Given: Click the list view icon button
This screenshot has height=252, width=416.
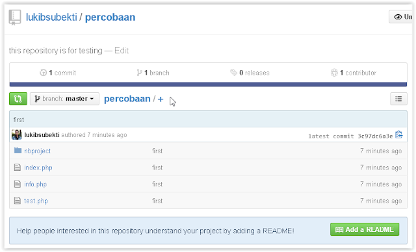Looking at the screenshot, I should pyautogui.click(x=398, y=99).
